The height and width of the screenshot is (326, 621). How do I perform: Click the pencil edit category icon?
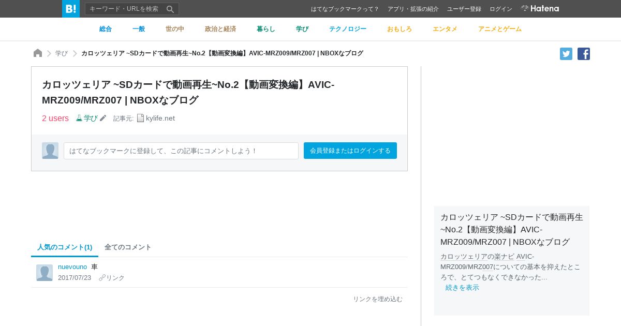(103, 118)
